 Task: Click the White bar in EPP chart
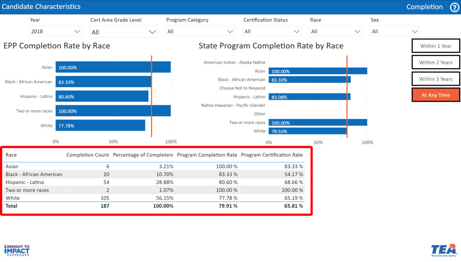(x=100, y=126)
